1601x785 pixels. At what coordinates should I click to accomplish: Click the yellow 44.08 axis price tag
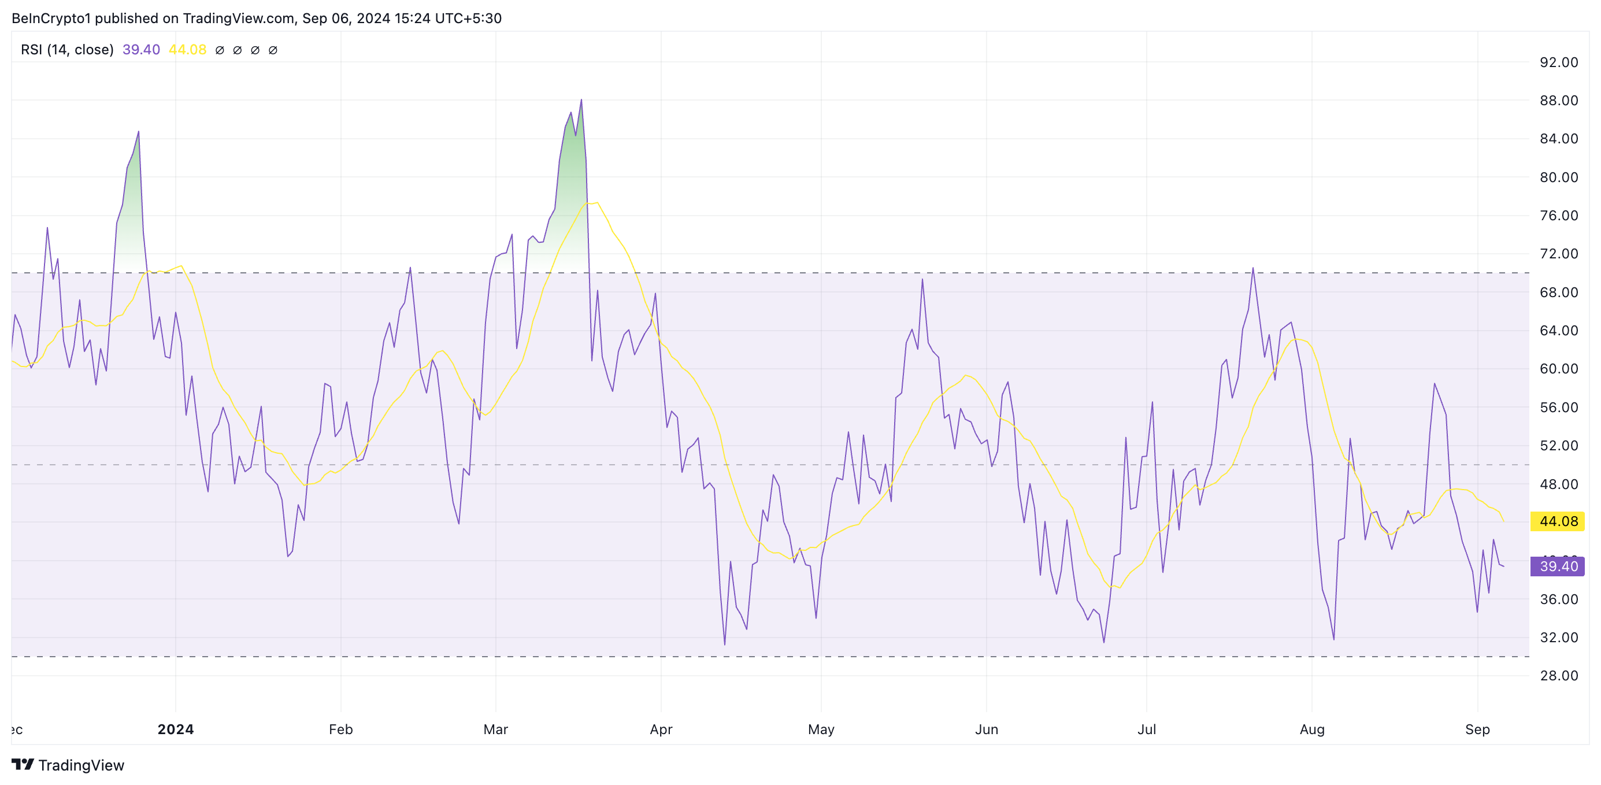1558,521
